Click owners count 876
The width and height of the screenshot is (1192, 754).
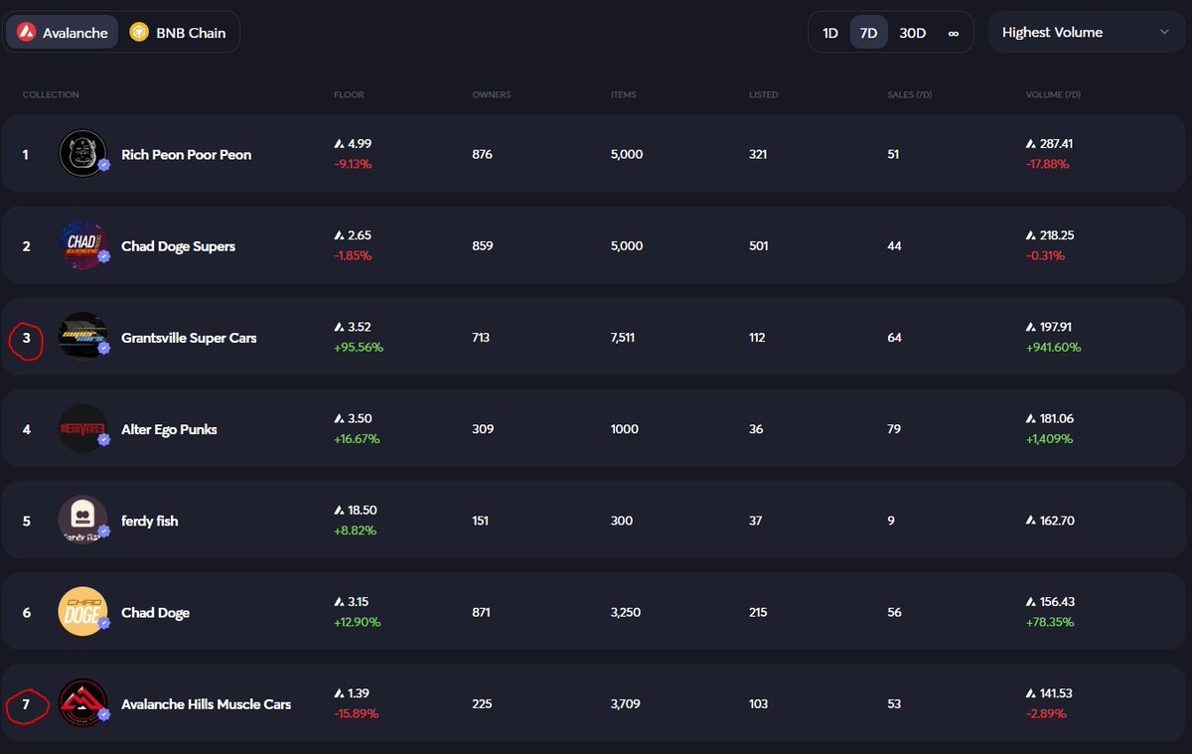click(x=482, y=154)
